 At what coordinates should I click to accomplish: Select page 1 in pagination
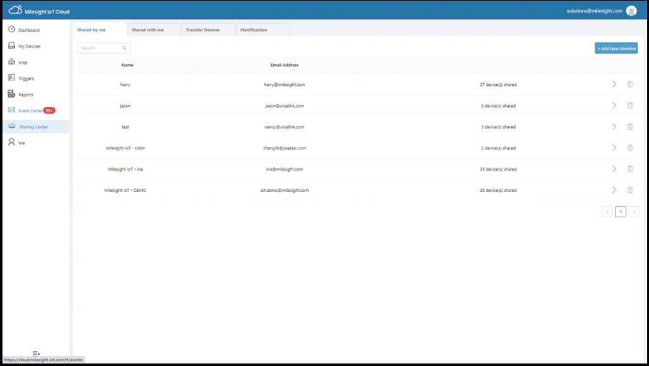pyautogui.click(x=620, y=211)
